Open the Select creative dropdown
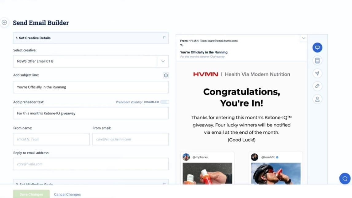 [x=163, y=61]
